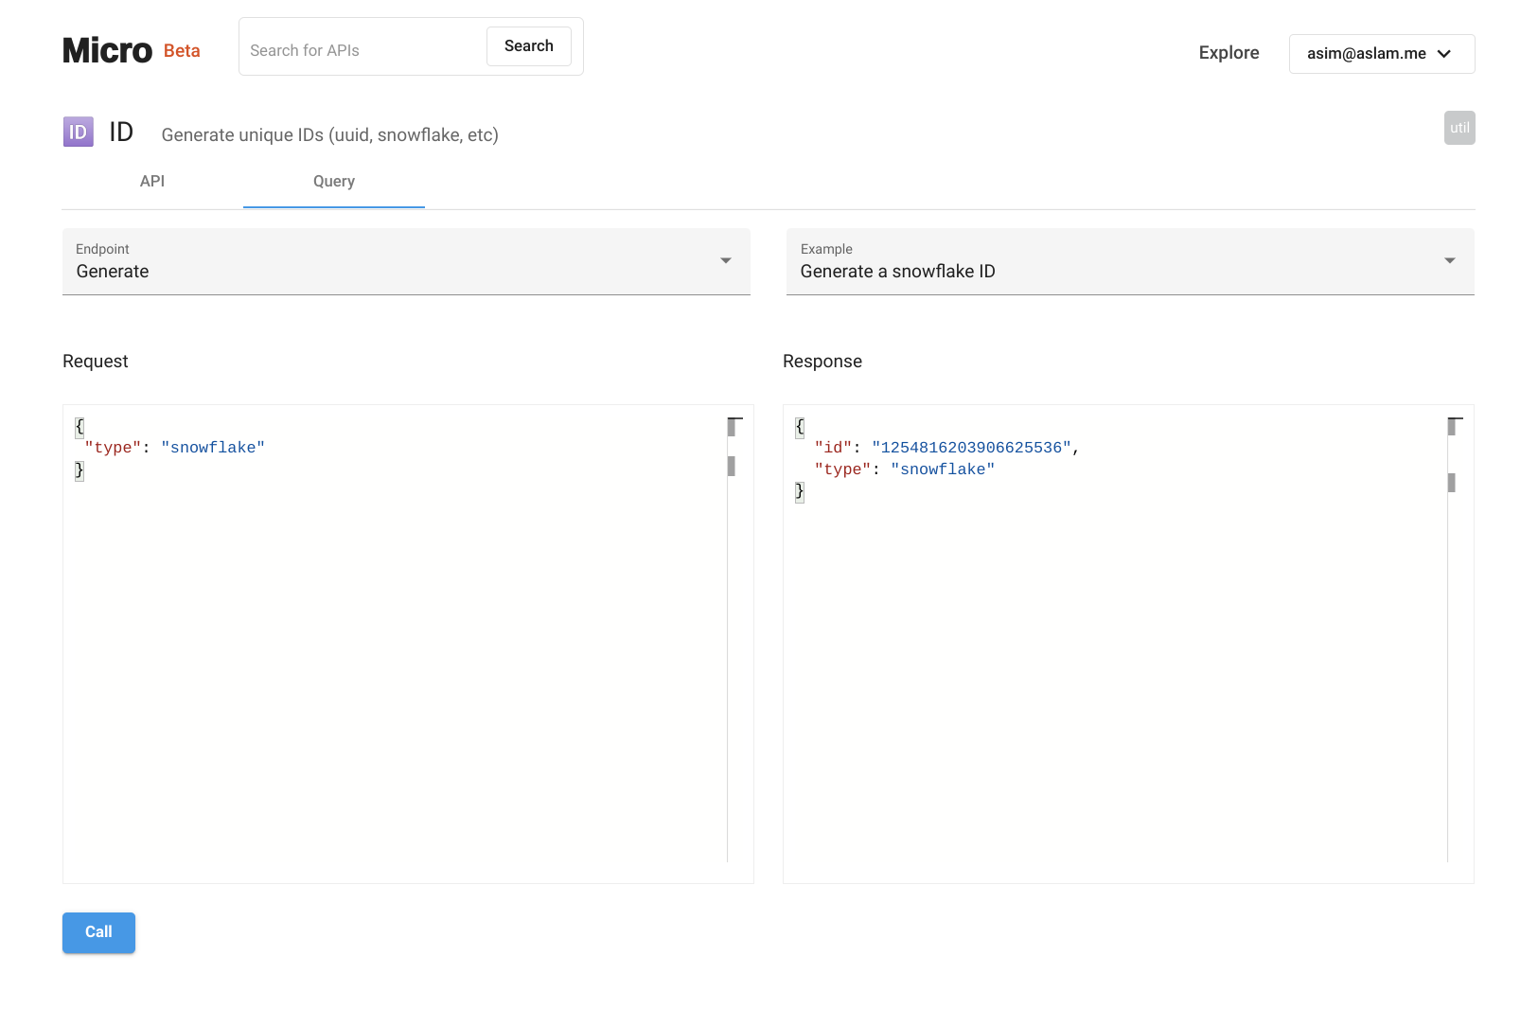Open the asim@aslam.me account dropdown
This screenshot has width=1538, height=1027.
click(1381, 54)
